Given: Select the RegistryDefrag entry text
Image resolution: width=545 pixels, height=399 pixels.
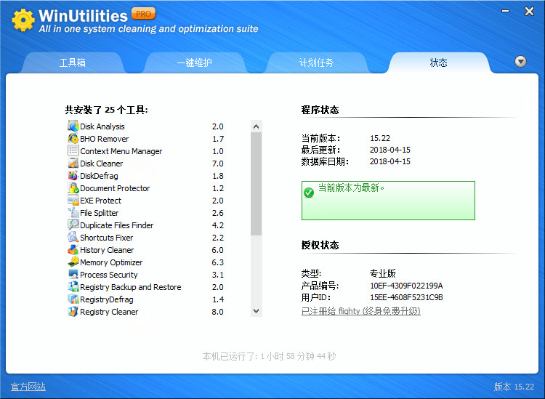Looking at the screenshot, I should click(107, 299).
